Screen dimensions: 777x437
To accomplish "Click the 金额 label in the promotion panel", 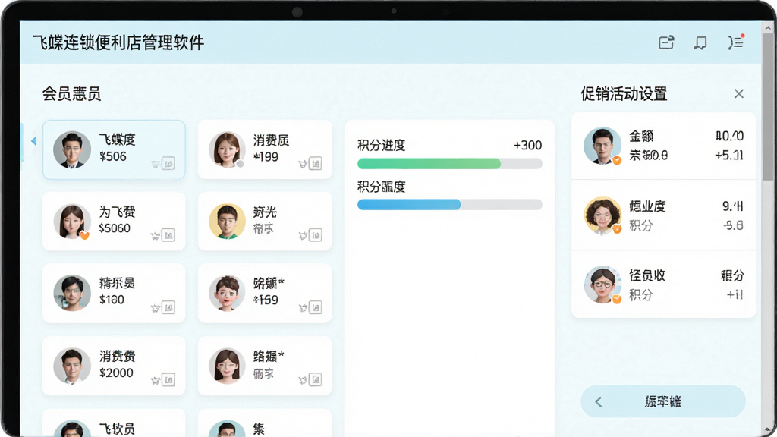I will (x=641, y=136).
